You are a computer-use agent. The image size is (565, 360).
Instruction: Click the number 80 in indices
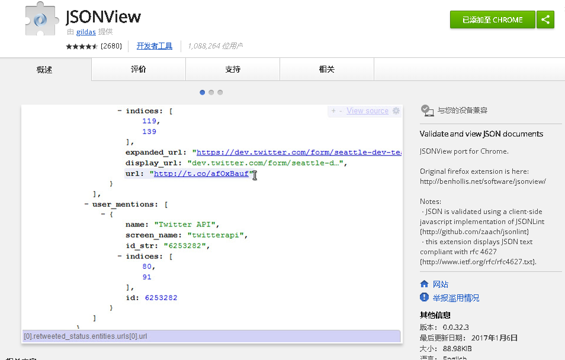(x=147, y=267)
